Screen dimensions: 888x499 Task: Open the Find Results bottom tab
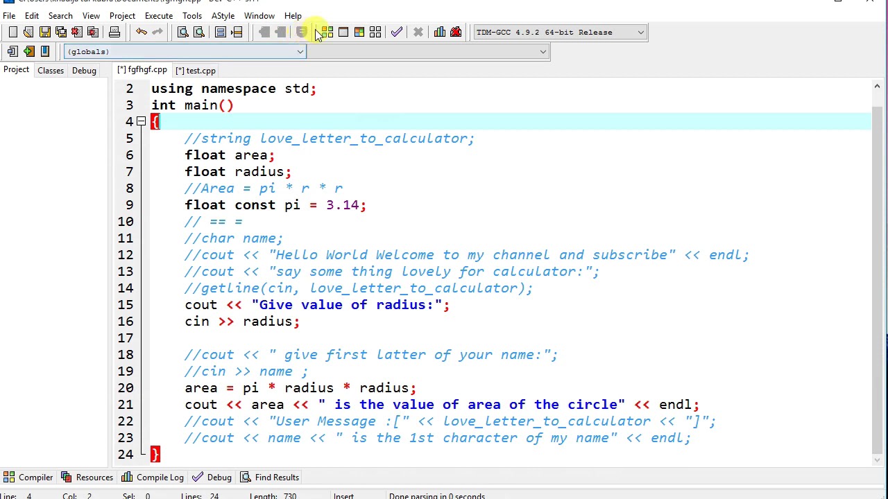(269, 478)
